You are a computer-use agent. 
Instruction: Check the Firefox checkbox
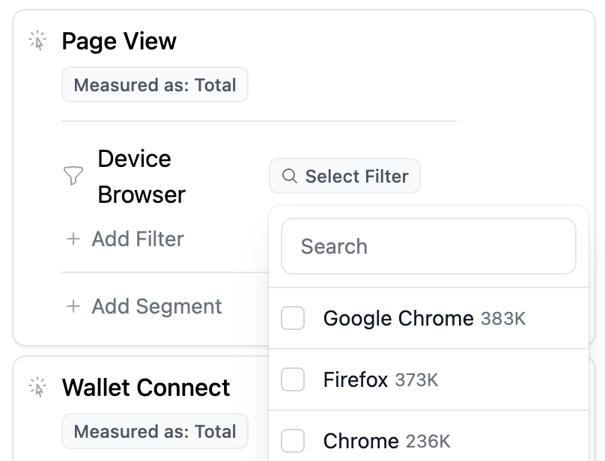pyautogui.click(x=293, y=379)
